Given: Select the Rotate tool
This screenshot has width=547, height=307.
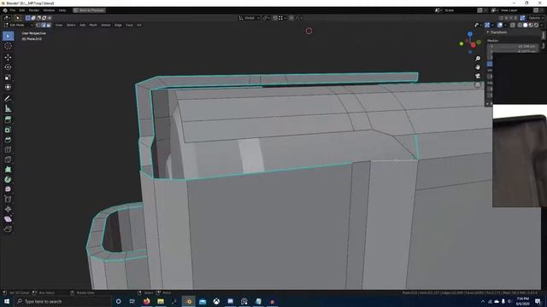Looking at the screenshot, I should 8,67.
